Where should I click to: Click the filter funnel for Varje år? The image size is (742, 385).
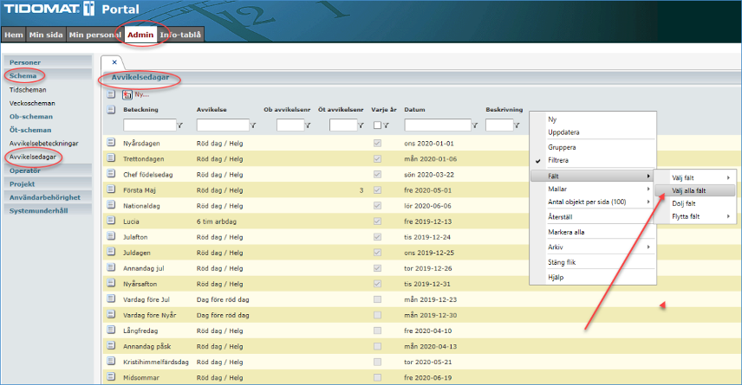386,125
